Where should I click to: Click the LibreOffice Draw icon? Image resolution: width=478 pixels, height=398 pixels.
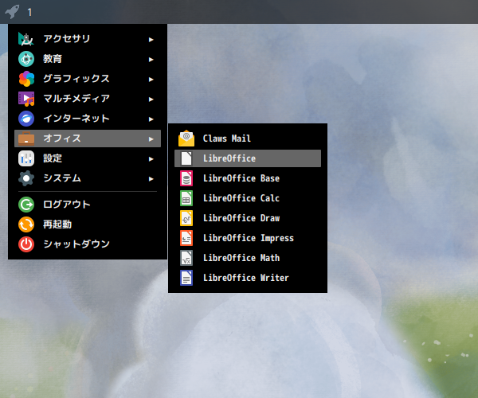[186, 218]
